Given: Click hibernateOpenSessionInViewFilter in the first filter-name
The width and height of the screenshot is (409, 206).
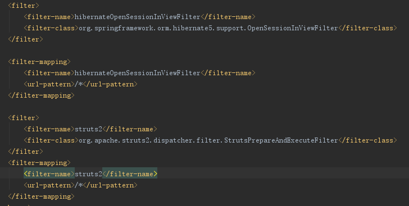Looking at the screenshot, I should point(138,17).
